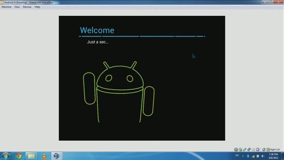Viewport: 284px width, 160px height.
Task: Click the green host key capture indicator
Action: click(268, 149)
